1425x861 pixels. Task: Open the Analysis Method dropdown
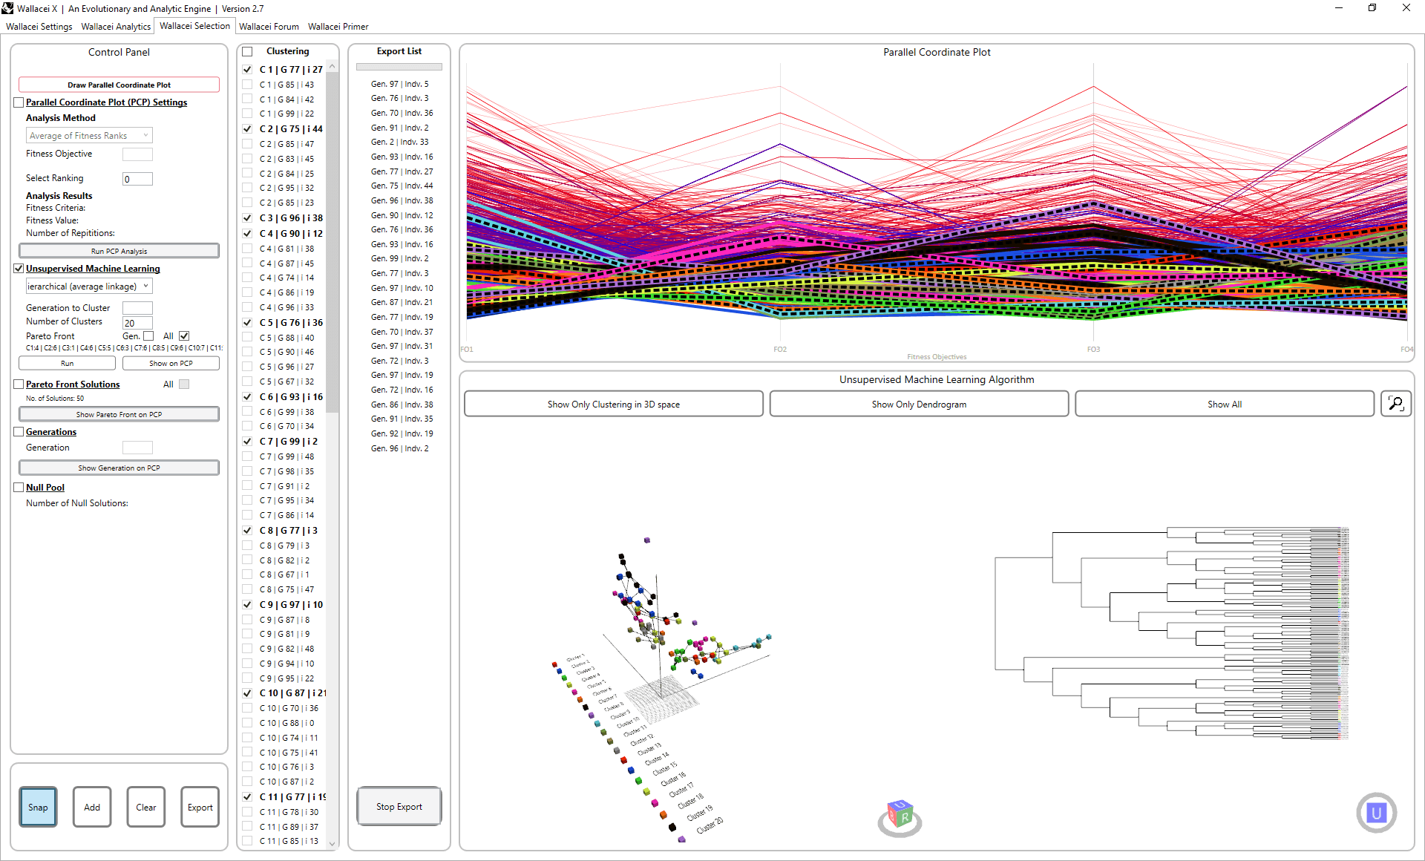(89, 136)
